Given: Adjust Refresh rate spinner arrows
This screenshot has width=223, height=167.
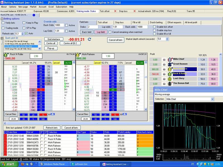Looking at the screenshot, I should click(23, 34).
